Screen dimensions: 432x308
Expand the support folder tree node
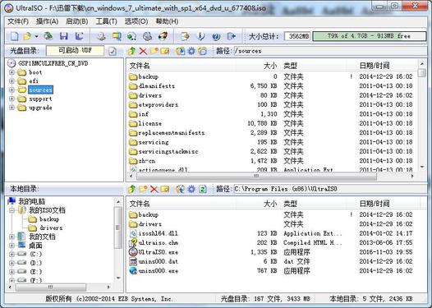click(11, 99)
